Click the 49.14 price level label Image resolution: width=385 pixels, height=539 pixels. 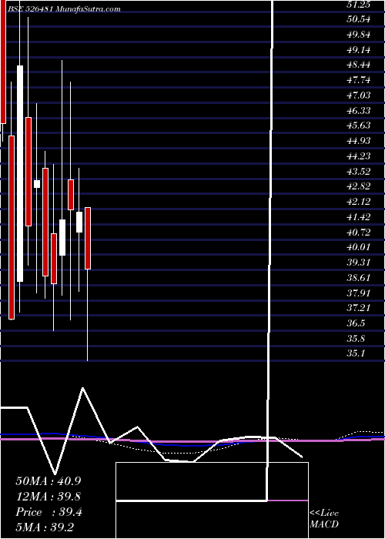359,50
